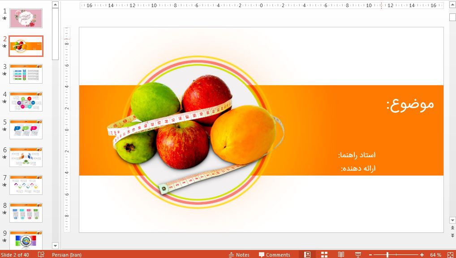
Task: Toggle the Notes pane
Action: 239,254
